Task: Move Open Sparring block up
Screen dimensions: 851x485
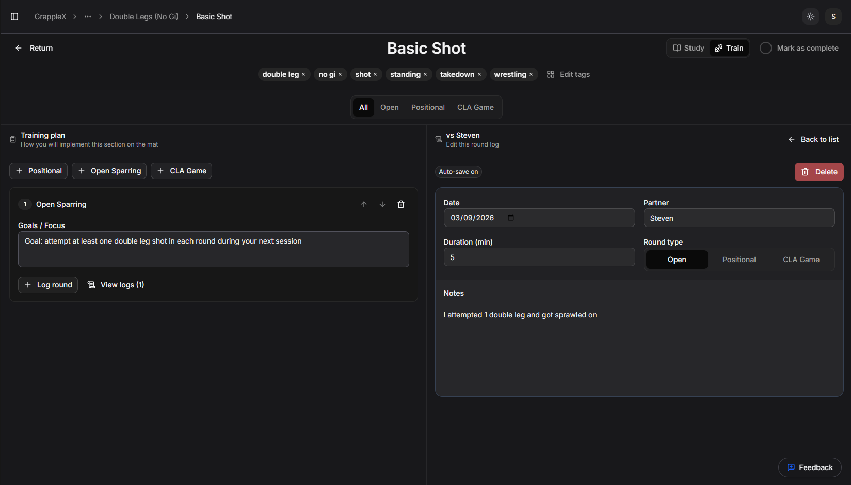Action: (364, 204)
